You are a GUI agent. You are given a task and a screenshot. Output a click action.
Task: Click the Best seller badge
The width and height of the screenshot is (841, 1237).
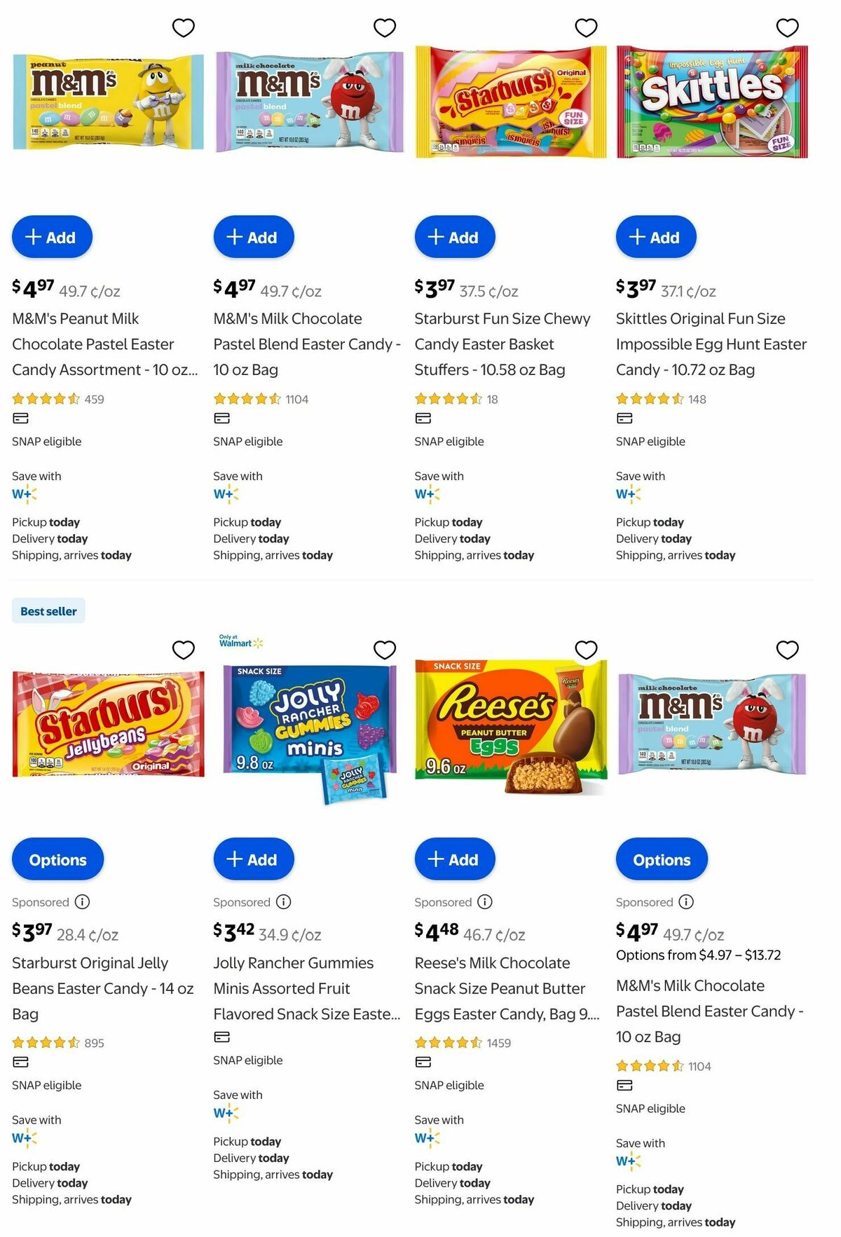(48, 610)
